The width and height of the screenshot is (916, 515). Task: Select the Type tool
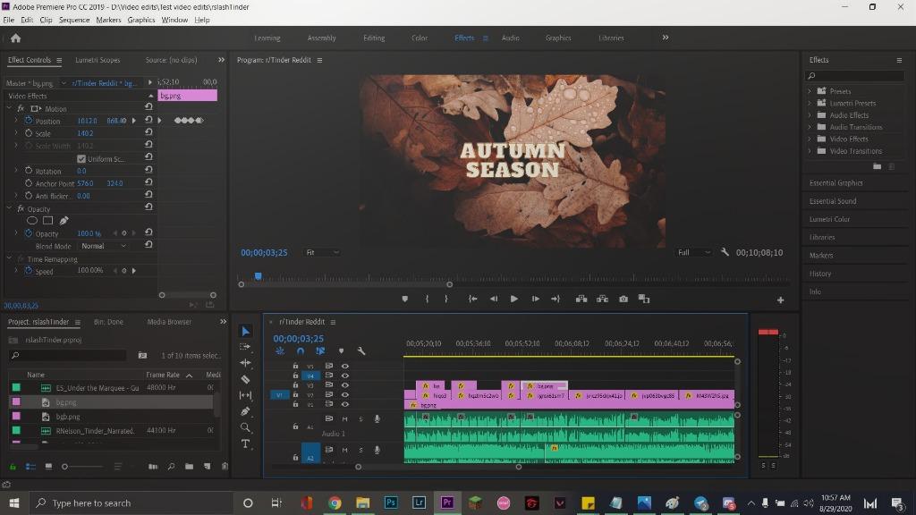[x=246, y=443]
